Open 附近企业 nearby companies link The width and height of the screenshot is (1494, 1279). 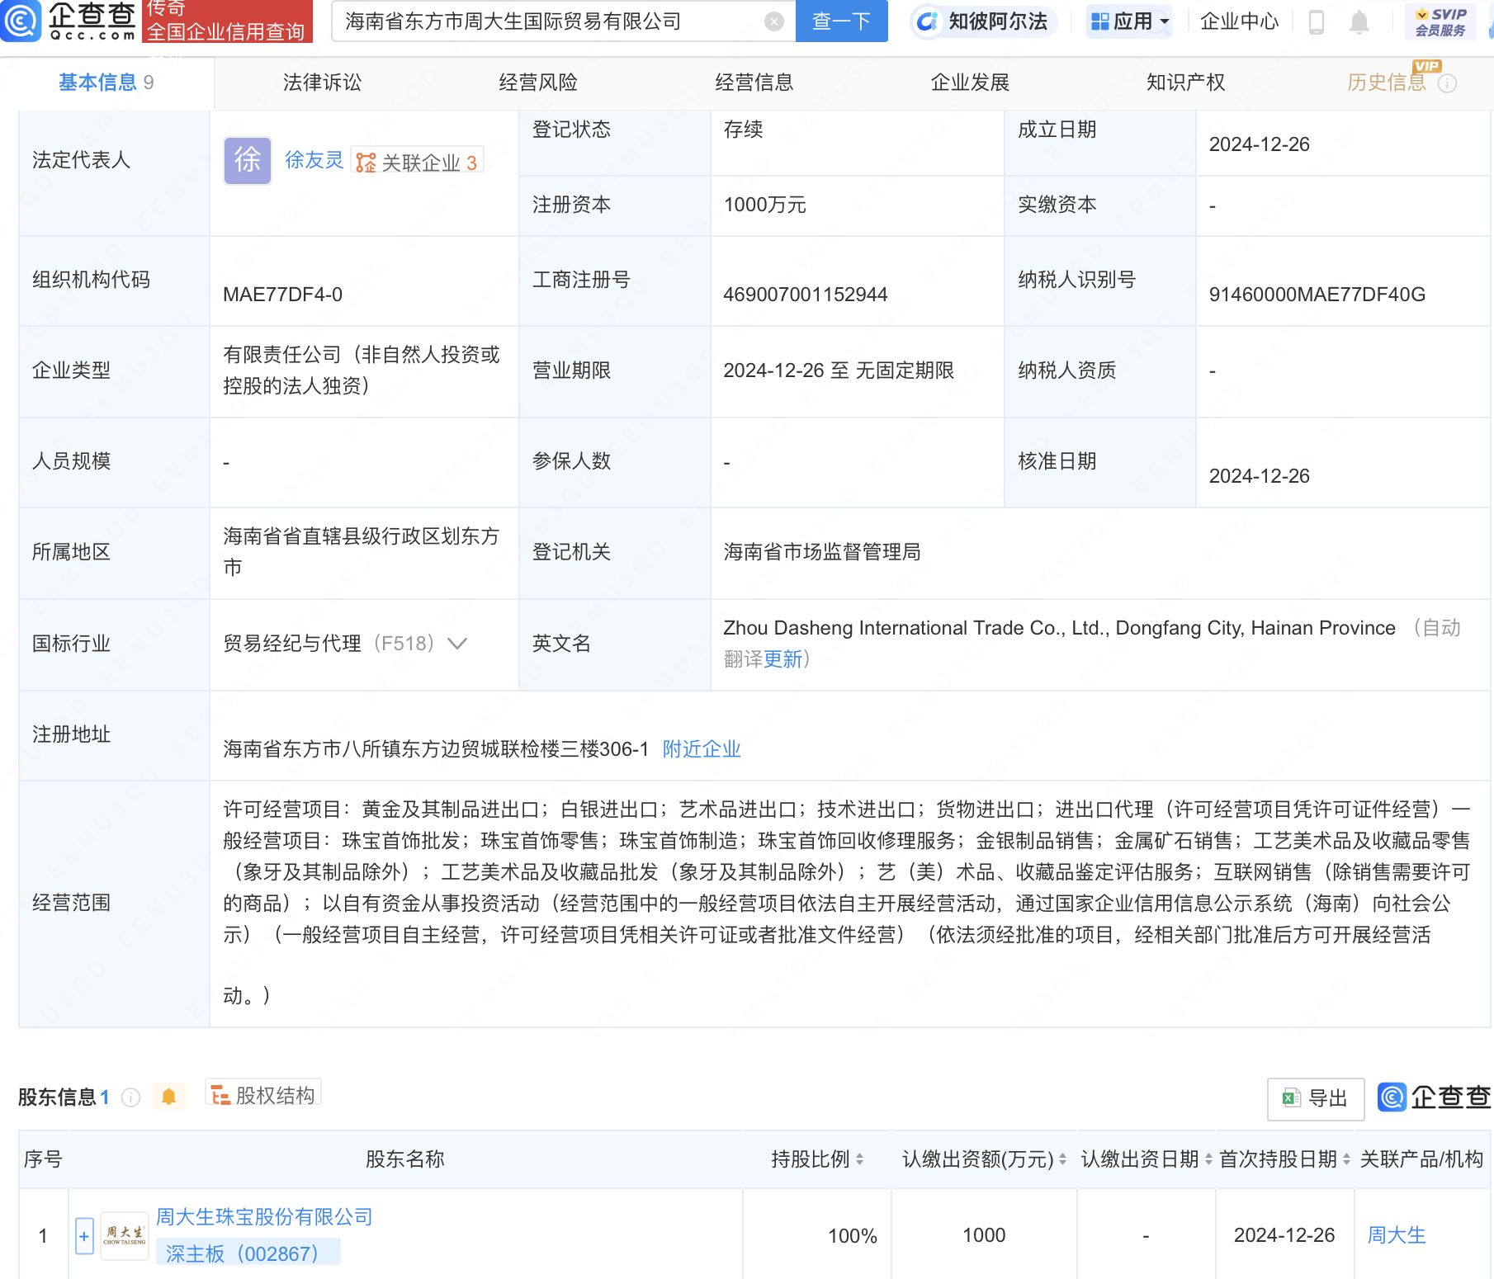[x=702, y=749]
